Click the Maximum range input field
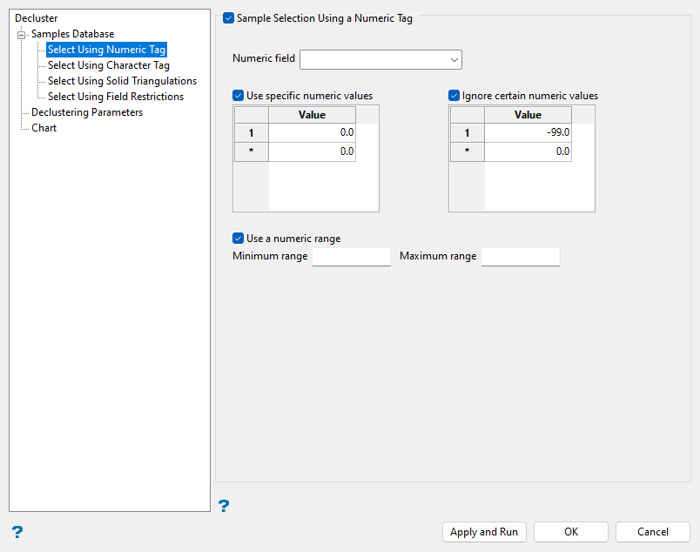This screenshot has width=700, height=552. tap(520, 257)
